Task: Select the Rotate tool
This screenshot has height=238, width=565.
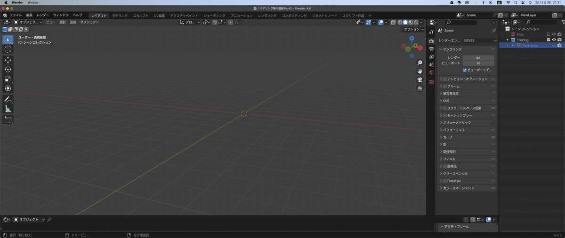Action: [x=8, y=70]
